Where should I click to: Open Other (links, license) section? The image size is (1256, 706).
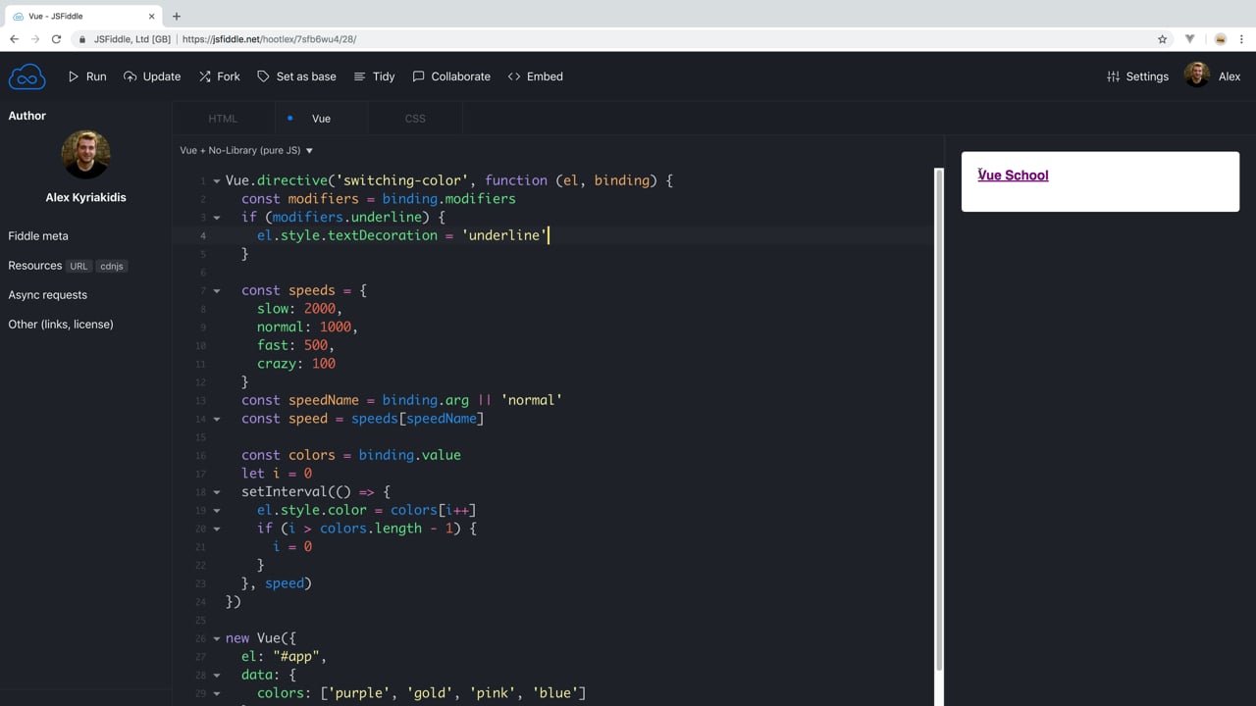[61, 325]
